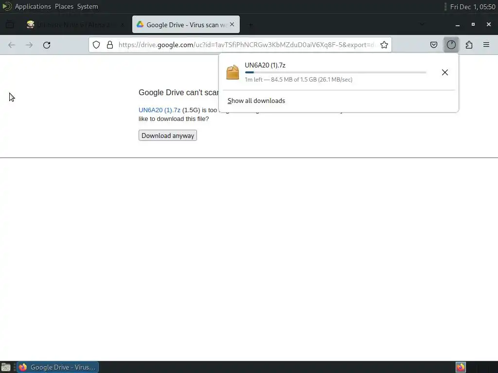Viewport: 498px width, 373px height.
Task: Minimize the Firefox window
Action: [x=458, y=24]
